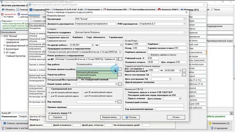Toggle Учитывать приказ в отчете СЗВ-ТД checkbox

126,92
